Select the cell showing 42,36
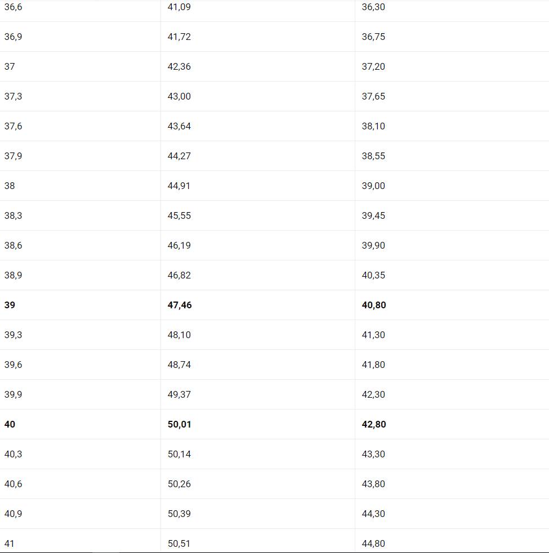 [179, 66]
